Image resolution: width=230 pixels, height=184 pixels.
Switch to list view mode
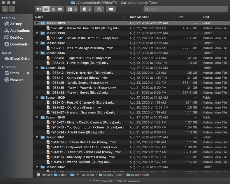(46, 9)
